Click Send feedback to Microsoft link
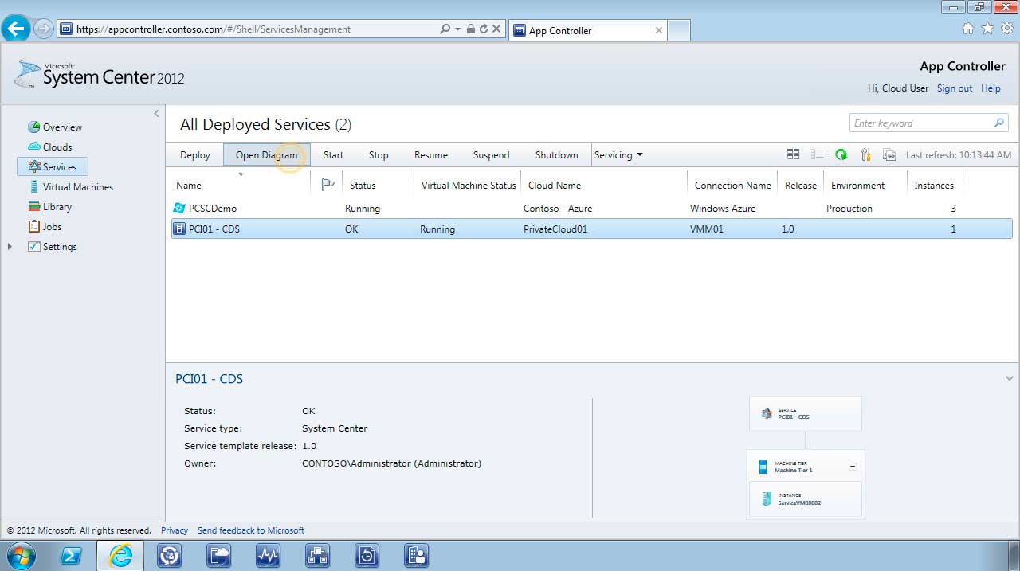Screen dimensions: 1020x571 point(251,530)
